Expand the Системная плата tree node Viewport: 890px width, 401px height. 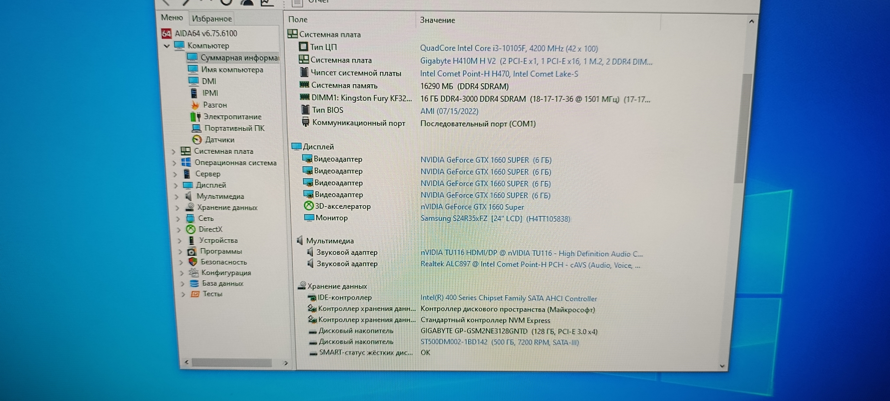tap(173, 151)
